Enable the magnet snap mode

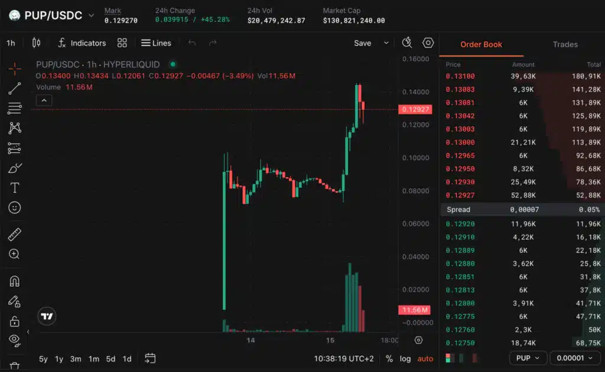tap(15, 281)
